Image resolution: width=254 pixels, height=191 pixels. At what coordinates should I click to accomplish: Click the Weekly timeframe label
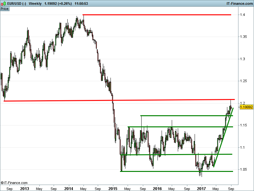[x=35, y=4]
